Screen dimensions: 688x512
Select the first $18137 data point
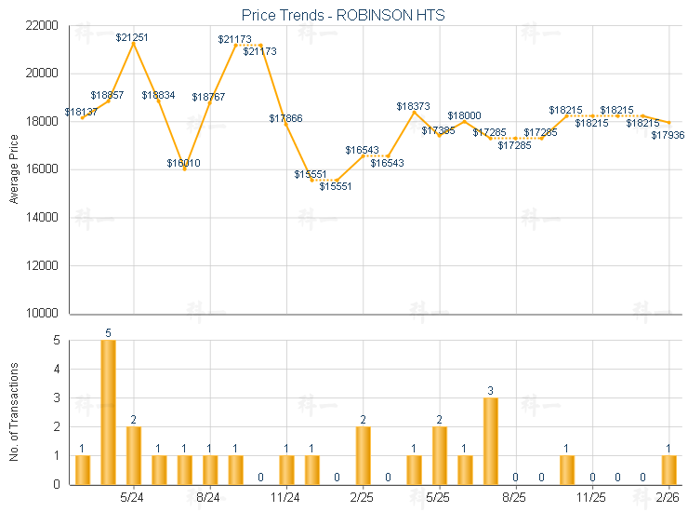pos(83,117)
